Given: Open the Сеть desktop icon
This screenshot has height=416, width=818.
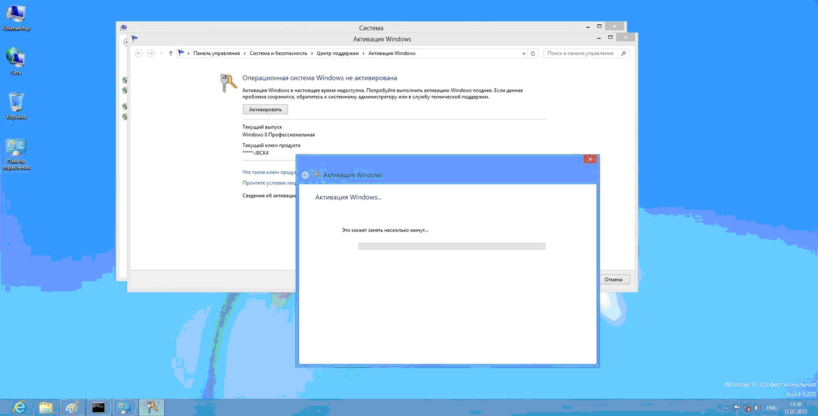Looking at the screenshot, I should click(16, 62).
